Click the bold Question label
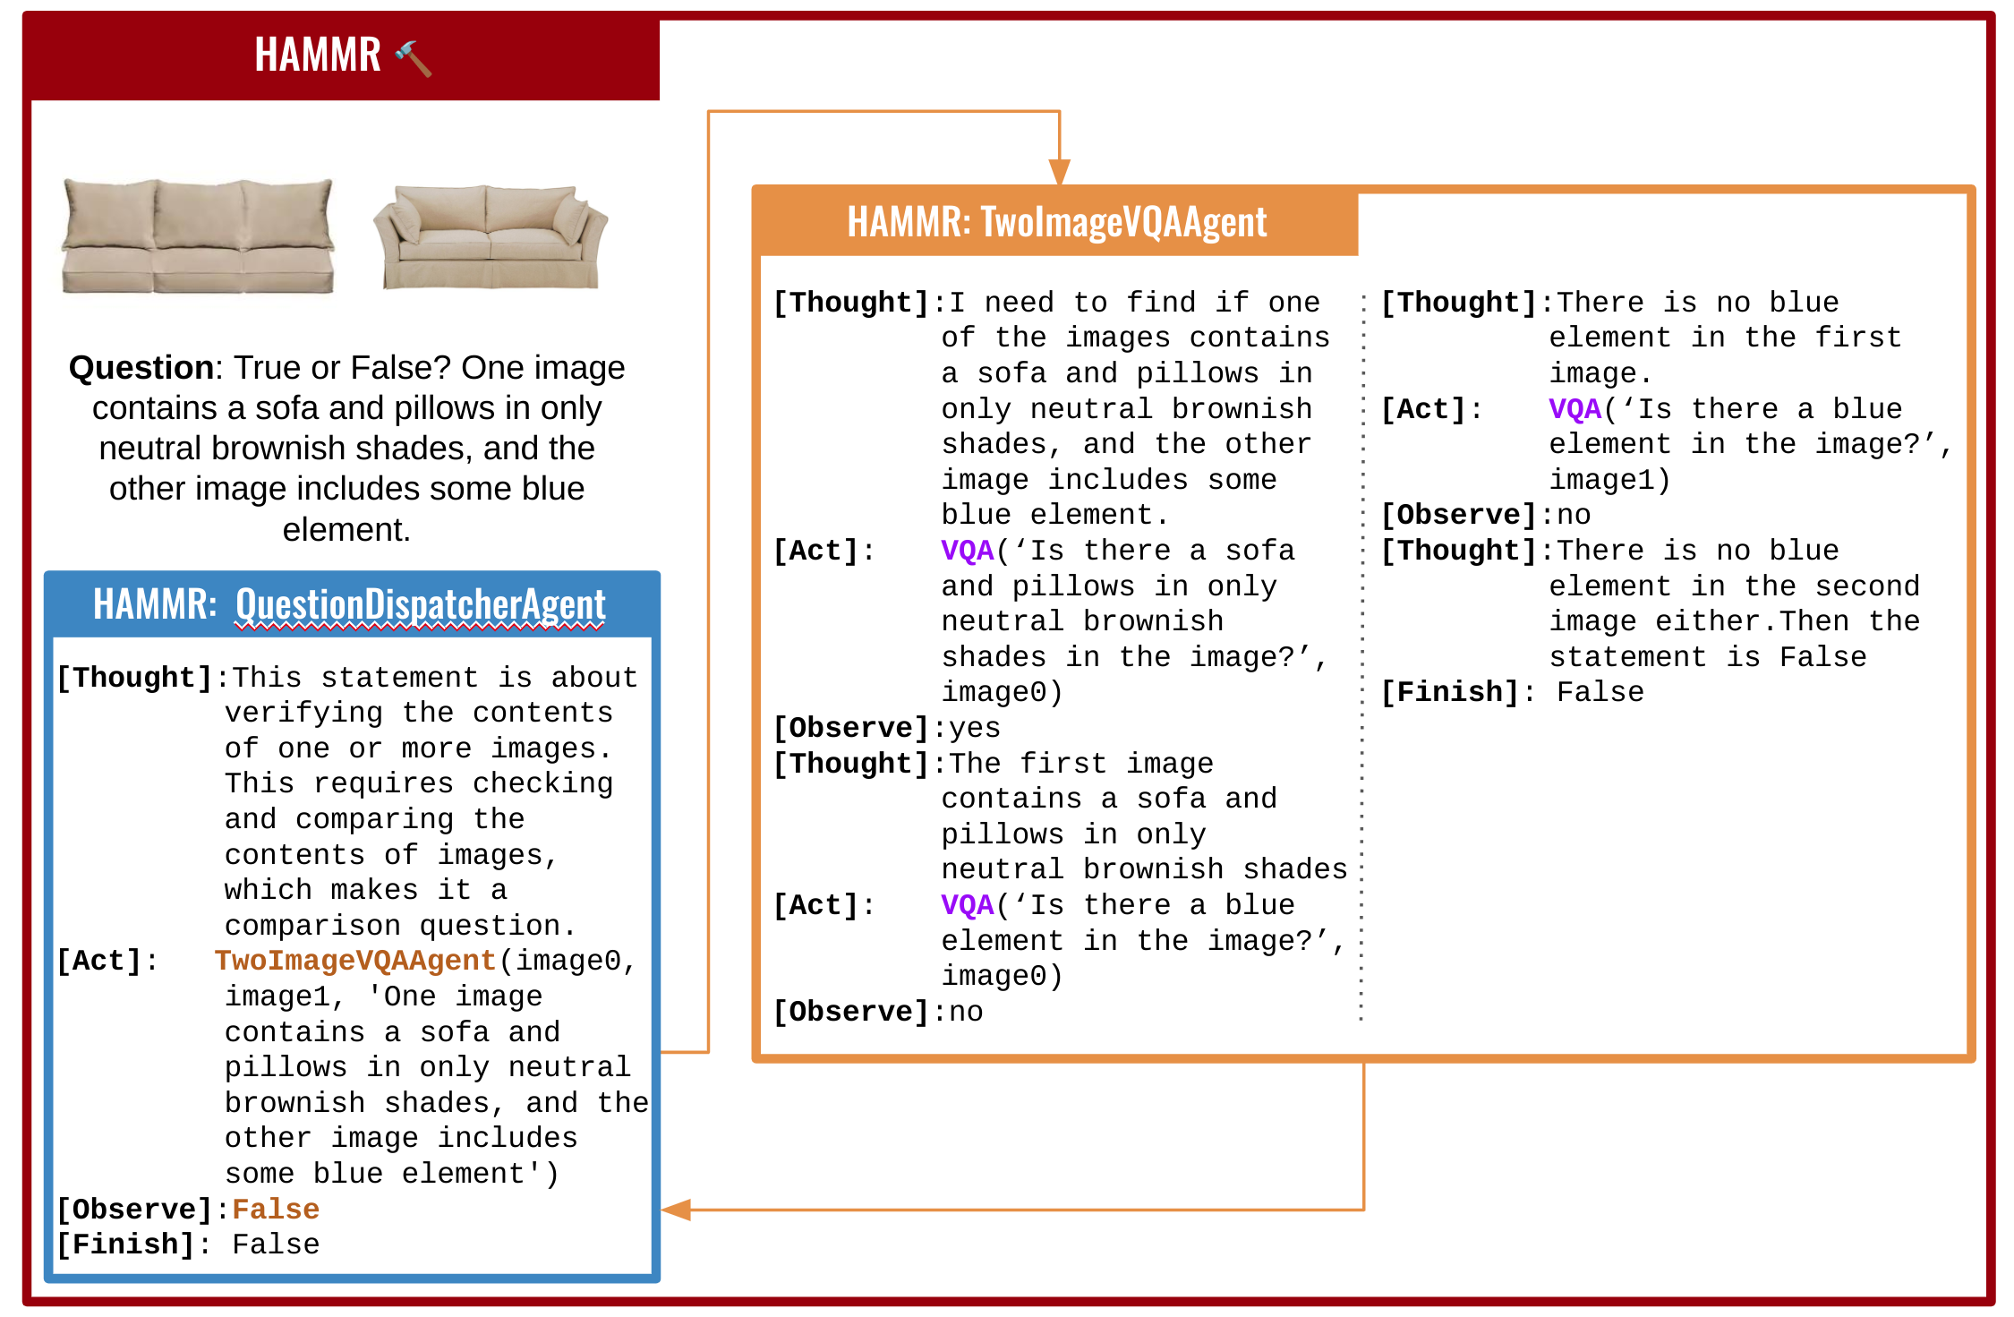The image size is (2014, 1317). point(141,368)
